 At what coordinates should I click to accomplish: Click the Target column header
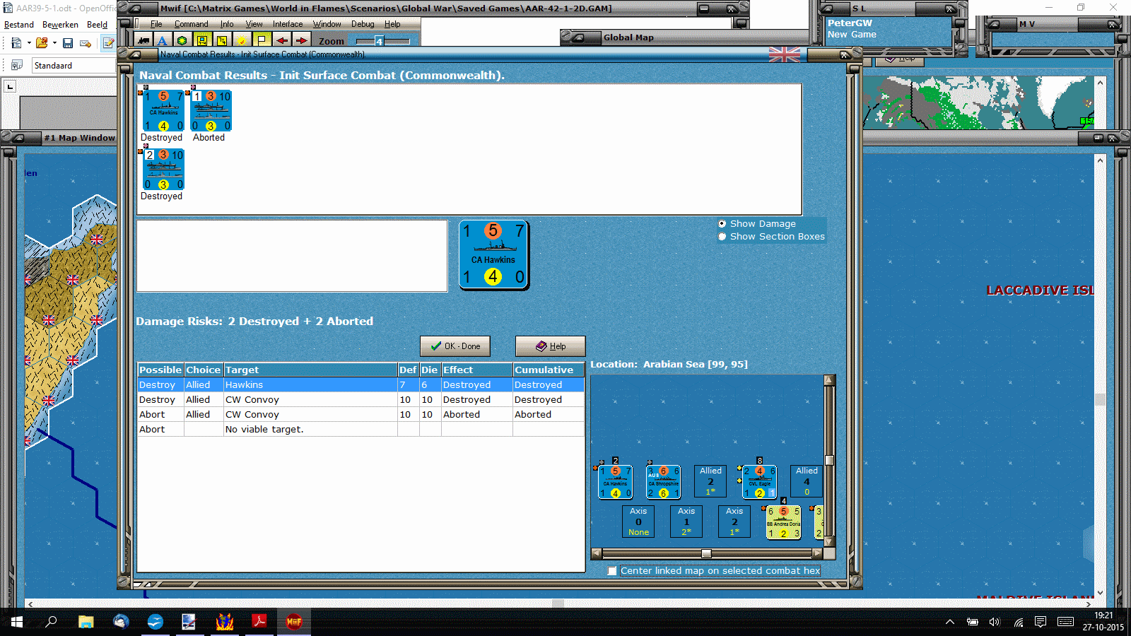click(311, 370)
